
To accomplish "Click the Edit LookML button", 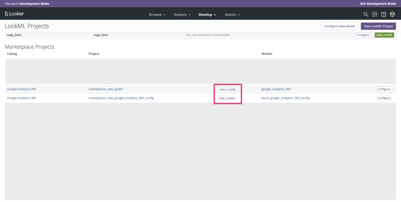I will [227, 98].
